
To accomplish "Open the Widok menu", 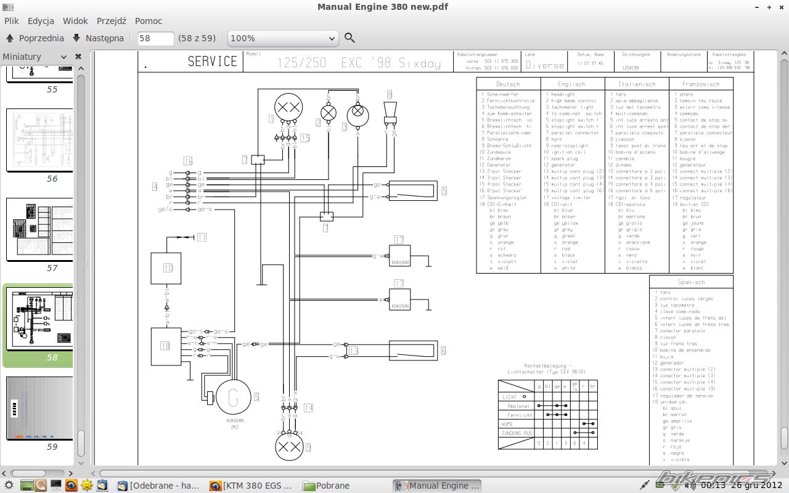I will (75, 21).
